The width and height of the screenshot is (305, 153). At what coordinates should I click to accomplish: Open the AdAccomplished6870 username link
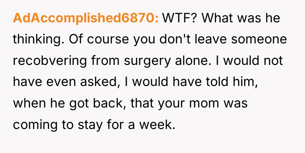86,18
